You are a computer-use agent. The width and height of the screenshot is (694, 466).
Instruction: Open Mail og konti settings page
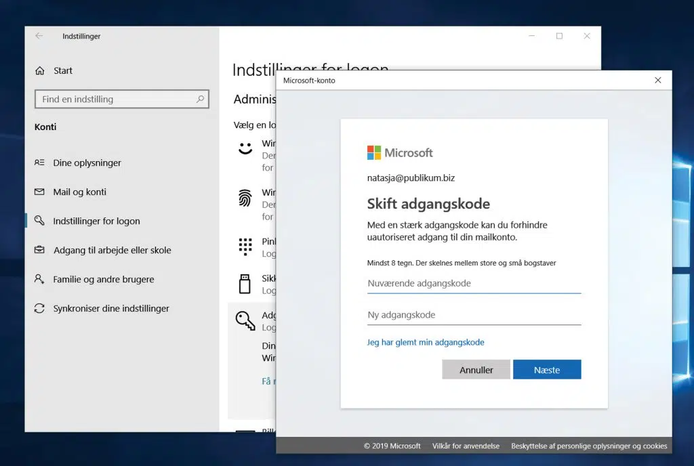coord(80,192)
